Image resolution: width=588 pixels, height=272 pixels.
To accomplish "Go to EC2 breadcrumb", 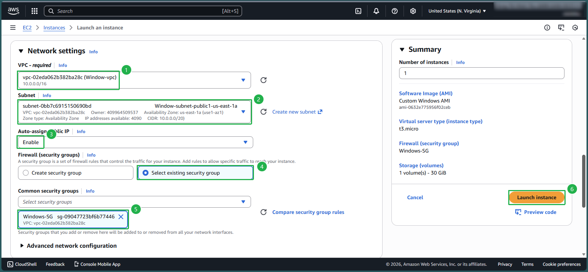I will 27,28.
